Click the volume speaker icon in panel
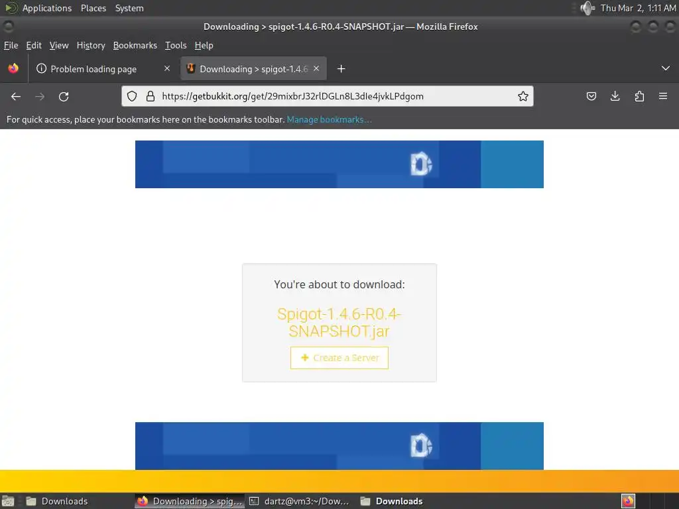Screen dimensions: 679x509 pos(587,8)
